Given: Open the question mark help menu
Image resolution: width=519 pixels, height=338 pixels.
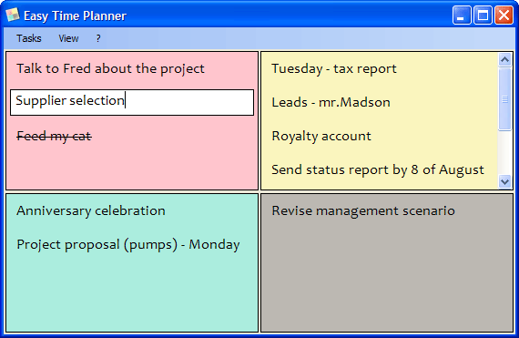Looking at the screenshot, I should click(98, 38).
